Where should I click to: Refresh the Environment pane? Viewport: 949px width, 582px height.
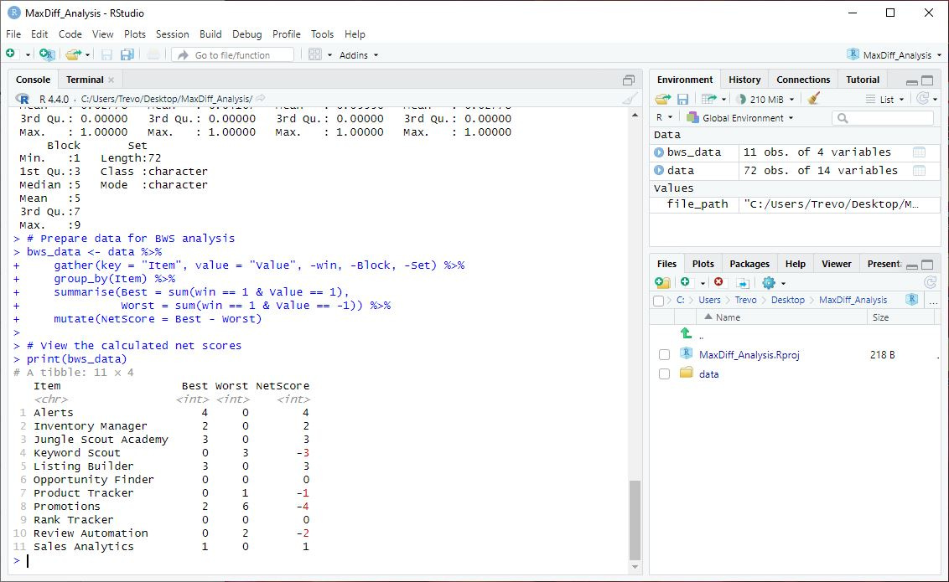coord(922,99)
